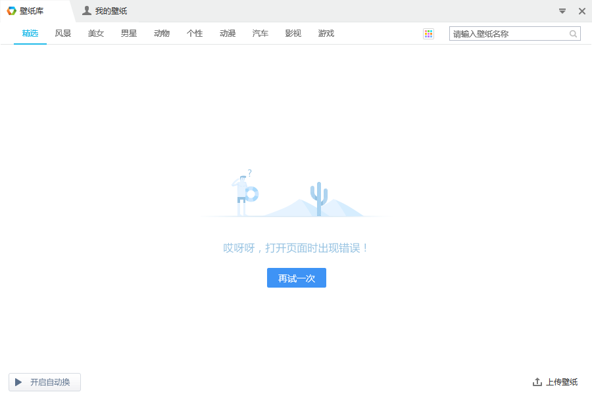Open the chevron dropdown in the title bar
This screenshot has width=592, height=394.
tap(562, 11)
